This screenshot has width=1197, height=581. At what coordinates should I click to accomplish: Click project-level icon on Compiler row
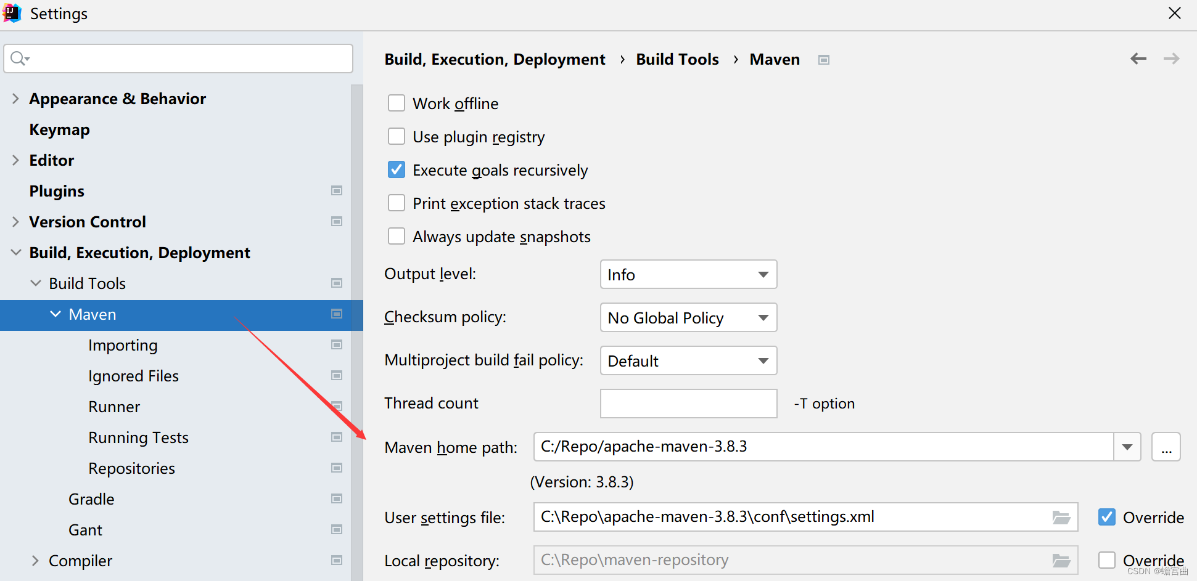click(x=337, y=560)
